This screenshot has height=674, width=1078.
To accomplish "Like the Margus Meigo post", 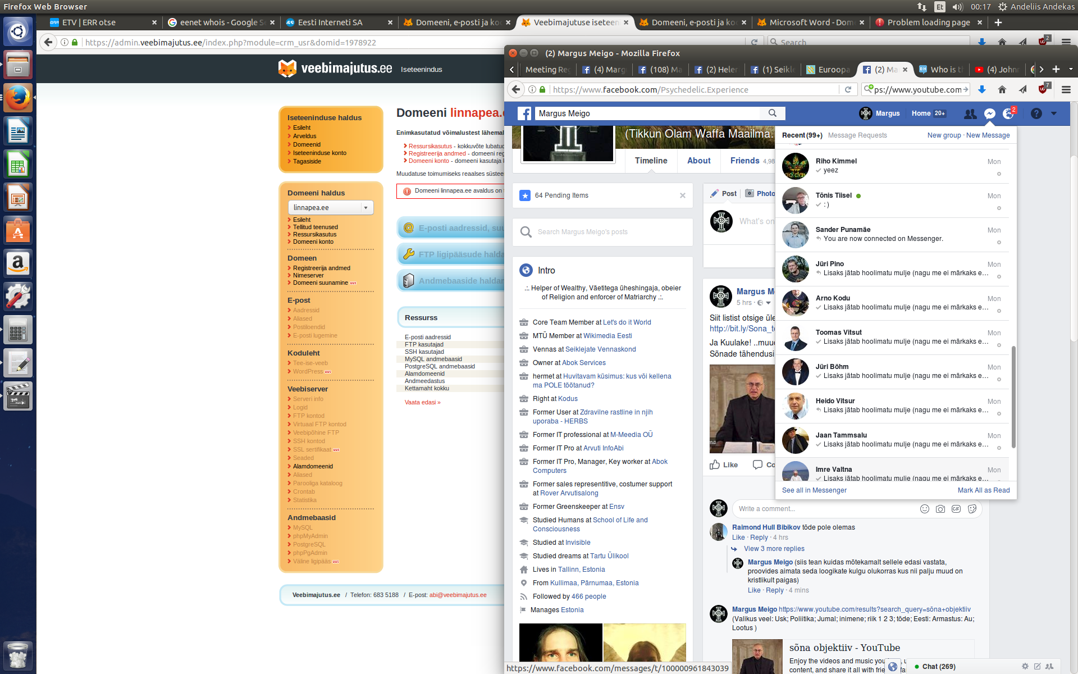I will tap(724, 464).
